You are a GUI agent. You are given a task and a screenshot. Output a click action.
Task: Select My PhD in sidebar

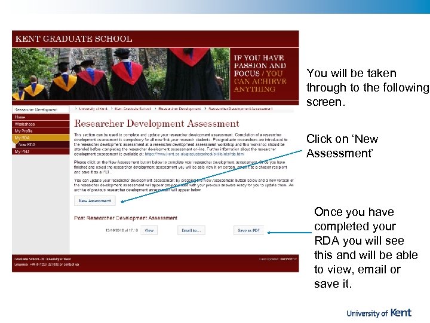41,151
